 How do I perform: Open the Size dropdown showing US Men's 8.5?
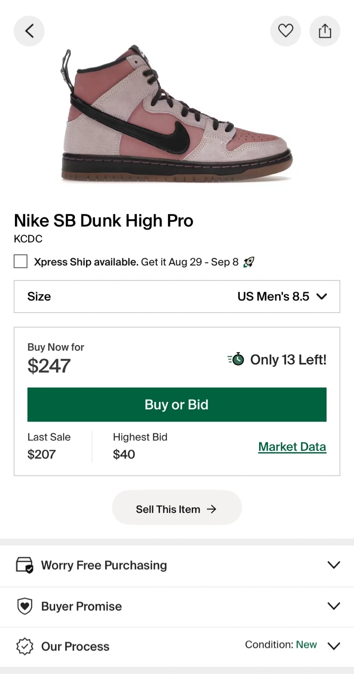(177, 296)
